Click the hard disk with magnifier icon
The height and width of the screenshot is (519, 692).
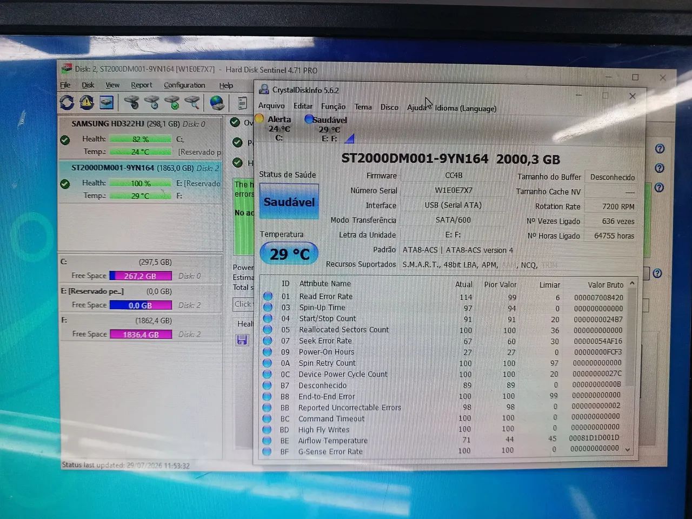(192, 102)
